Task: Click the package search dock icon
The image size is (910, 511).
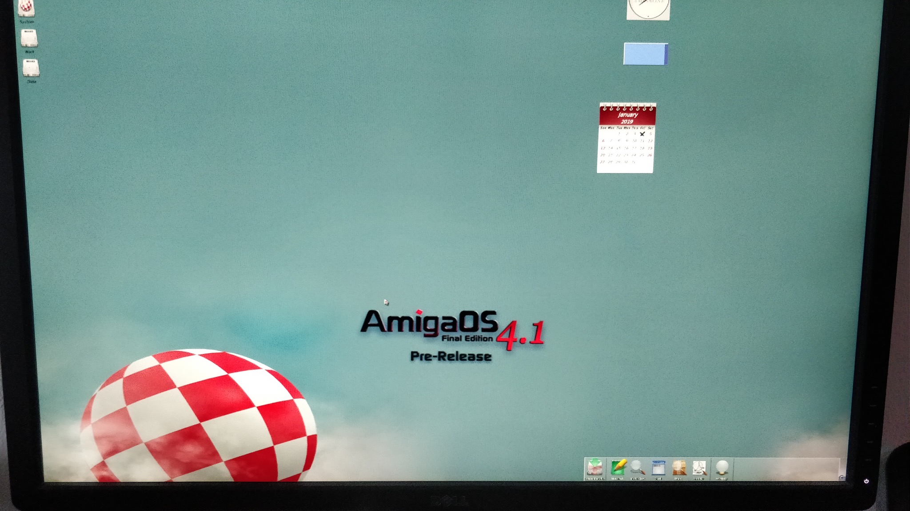Action: pos(679,468)
